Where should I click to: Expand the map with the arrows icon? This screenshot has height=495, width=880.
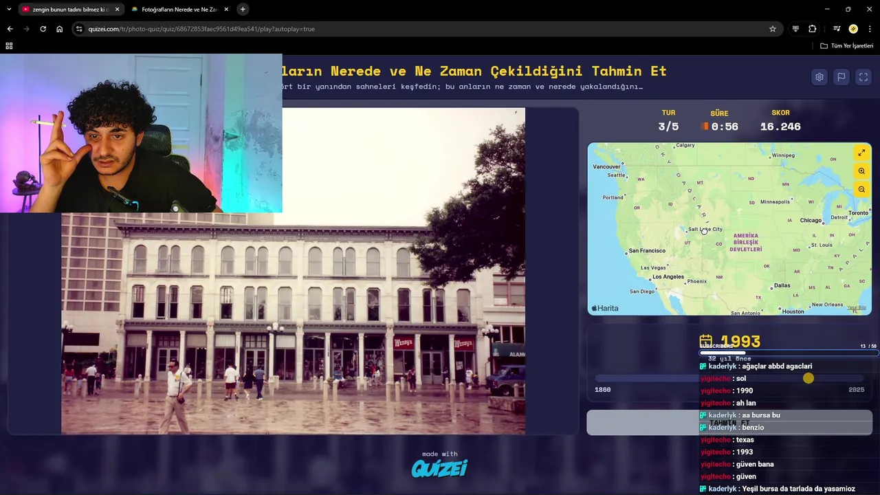861,153
